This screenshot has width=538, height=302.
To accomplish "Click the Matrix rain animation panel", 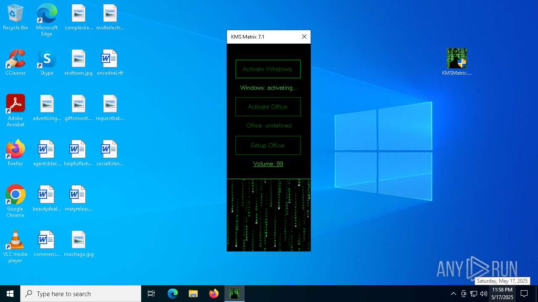I will tap(269, 215).
